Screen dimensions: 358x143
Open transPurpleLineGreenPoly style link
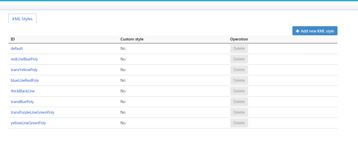point(33,112)
